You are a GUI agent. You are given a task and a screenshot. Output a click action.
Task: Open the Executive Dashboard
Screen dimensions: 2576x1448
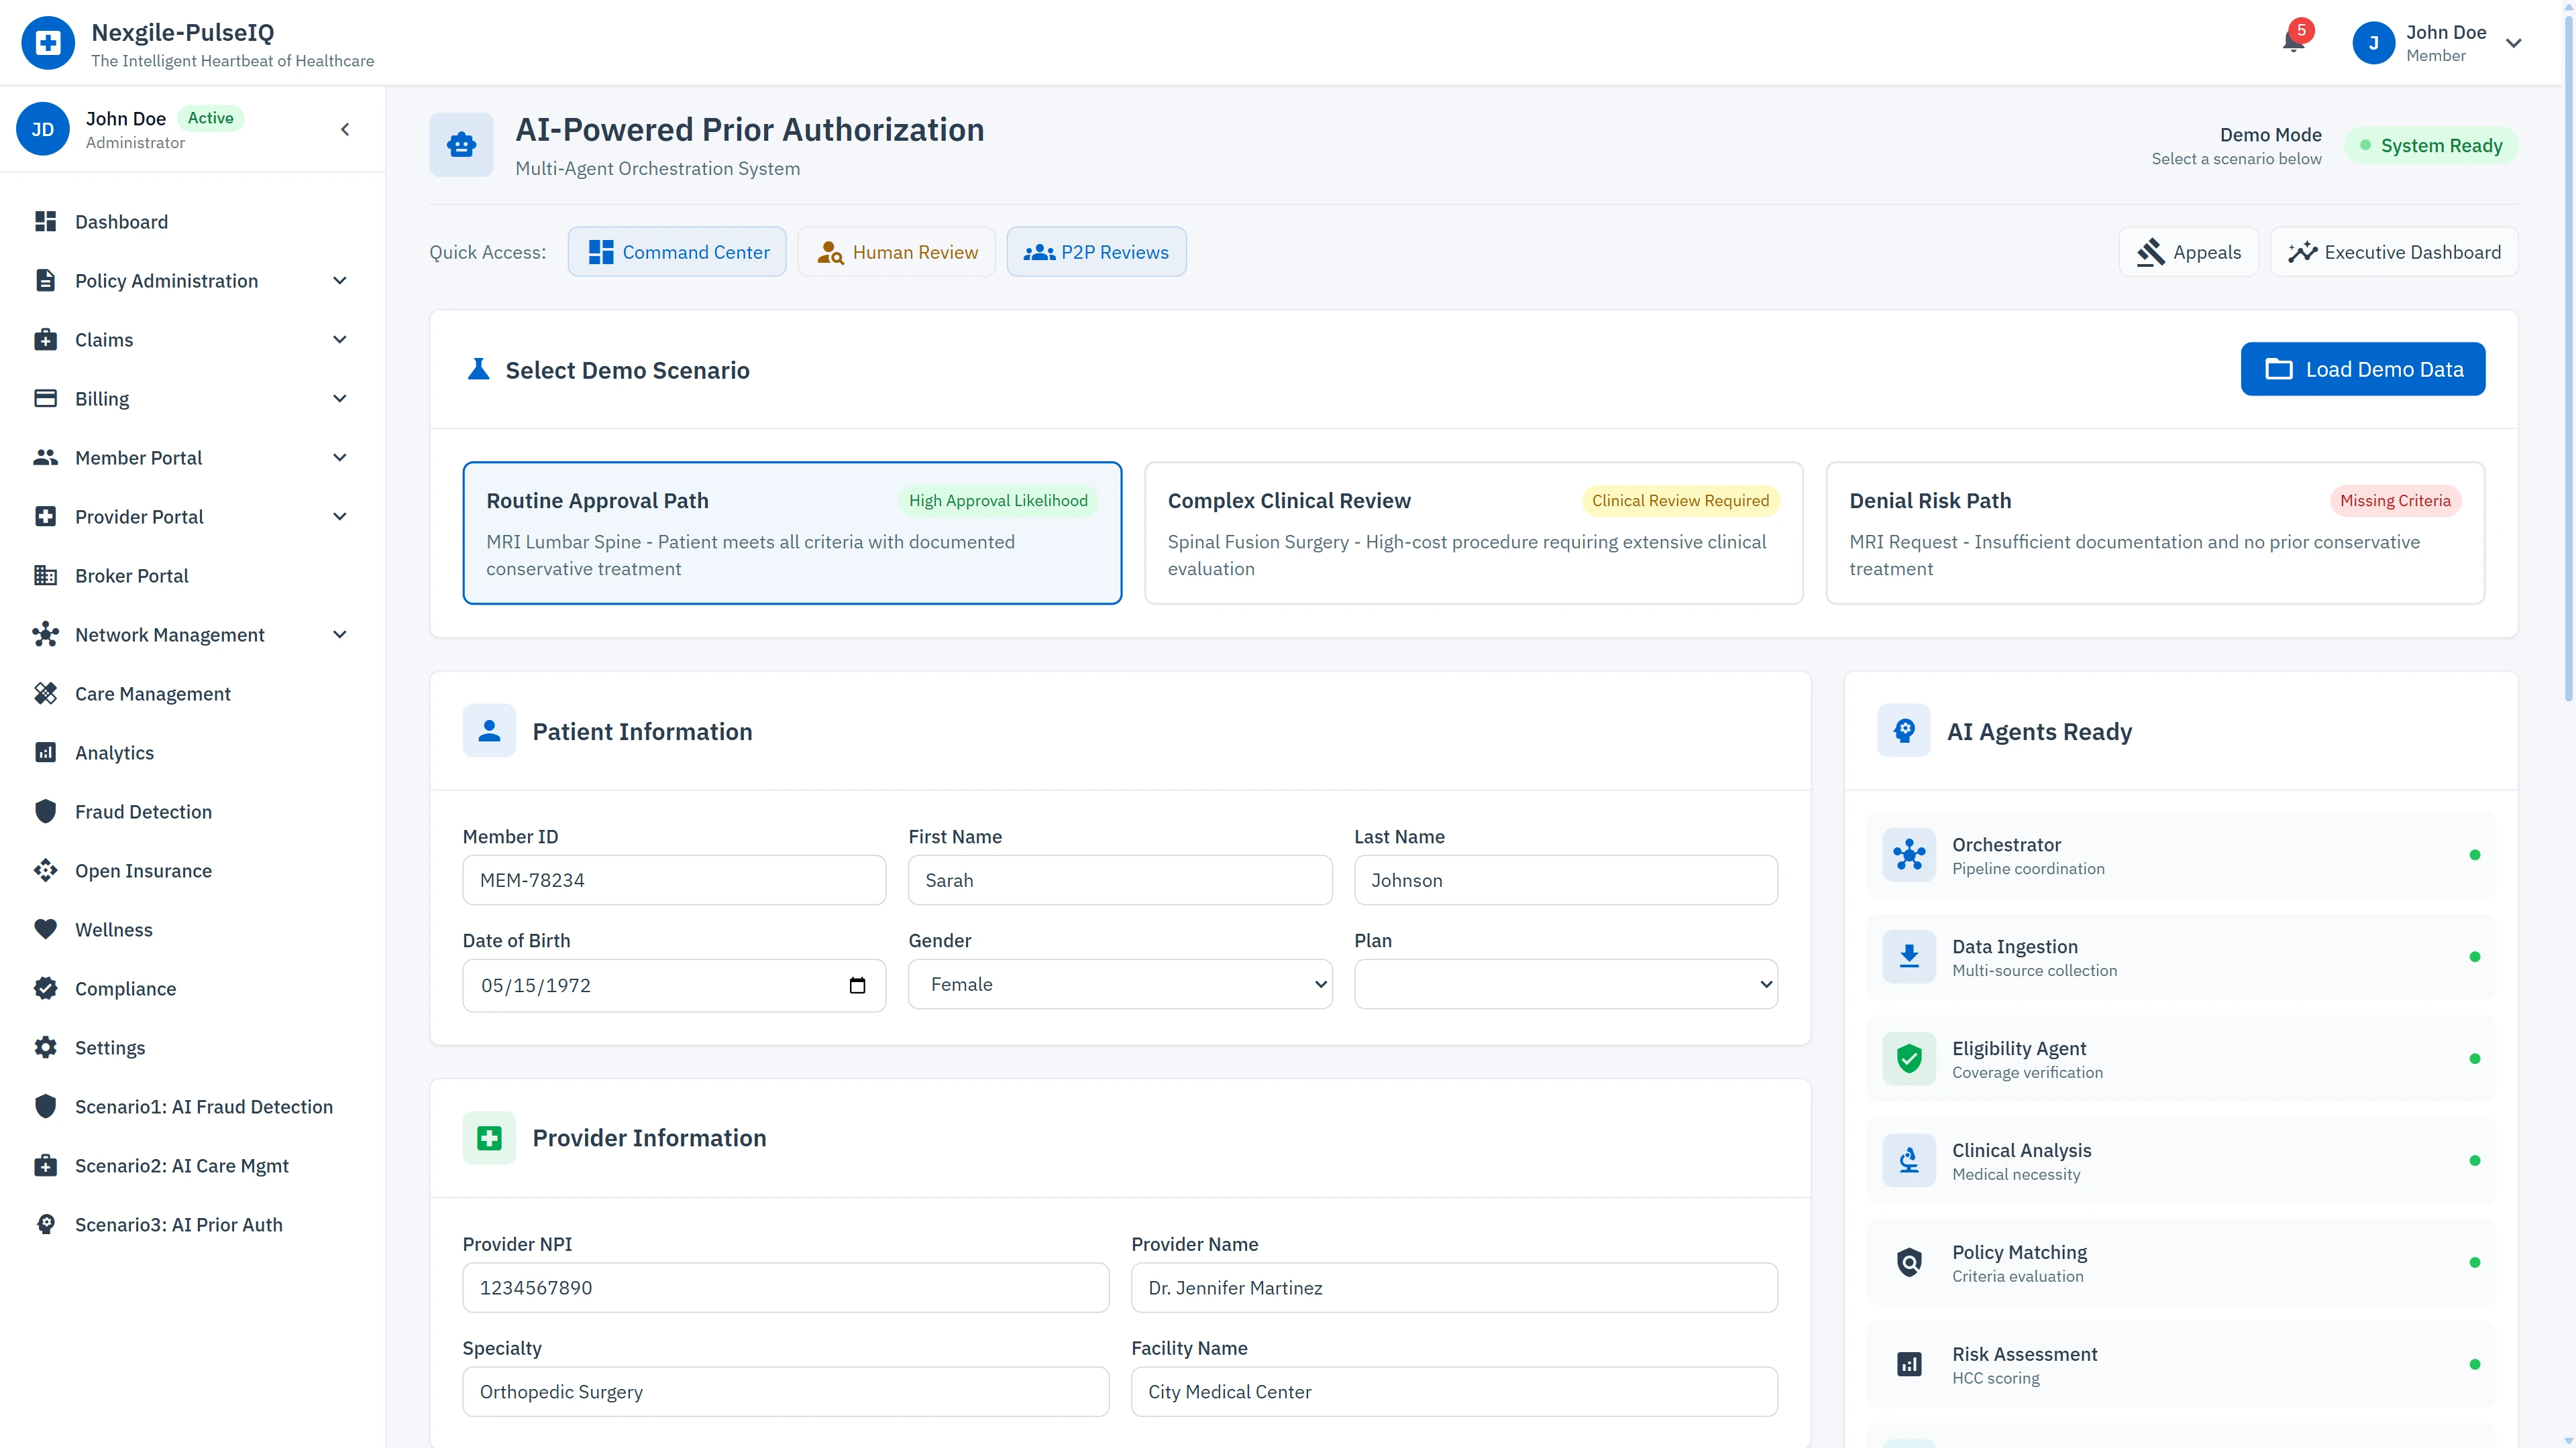click(2394, 251)
